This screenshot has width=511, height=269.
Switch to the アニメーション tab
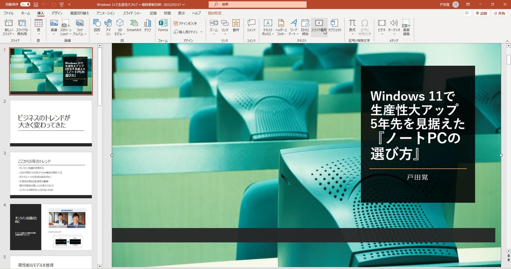click(106, 13)
